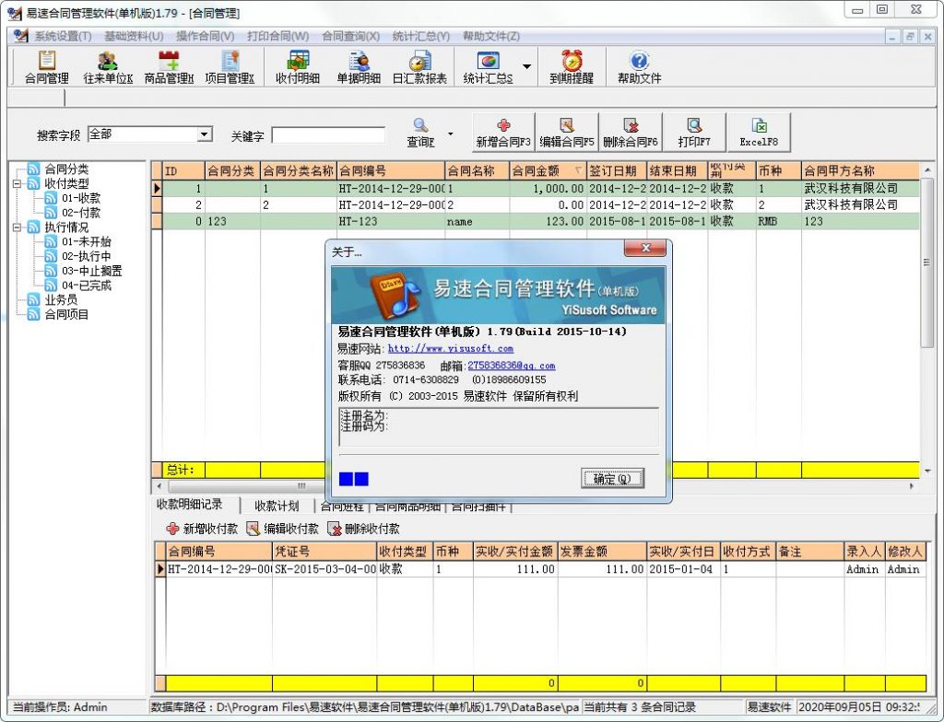Viewport: 944px width, 722px height.
Task: Open 项目管理 toolbar icon
Action: click(x=230, y=67)
